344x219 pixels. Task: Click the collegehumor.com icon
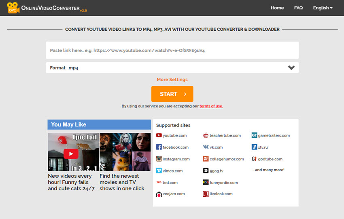pos(206,159)
